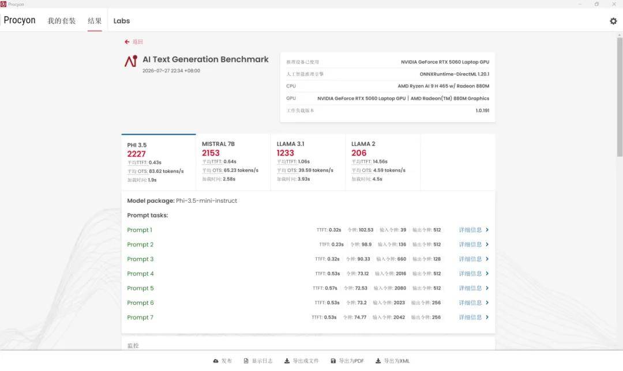This screenshot has width=623, height=371.
Task: Expand Prompt 7 details chevron
Action: click(x=487, y=317)
